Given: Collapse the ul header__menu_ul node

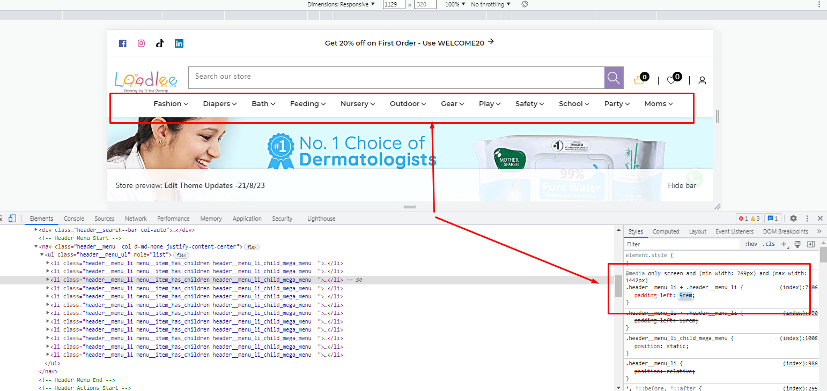Looking at the screenshot, I should [42, 255].
